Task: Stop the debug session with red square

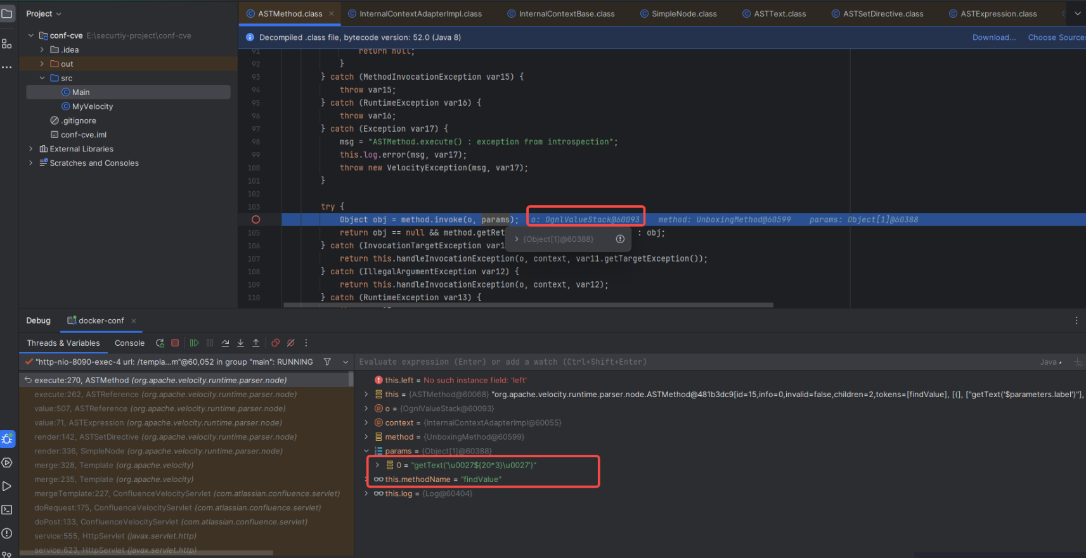Action: [x=175, y=343]
